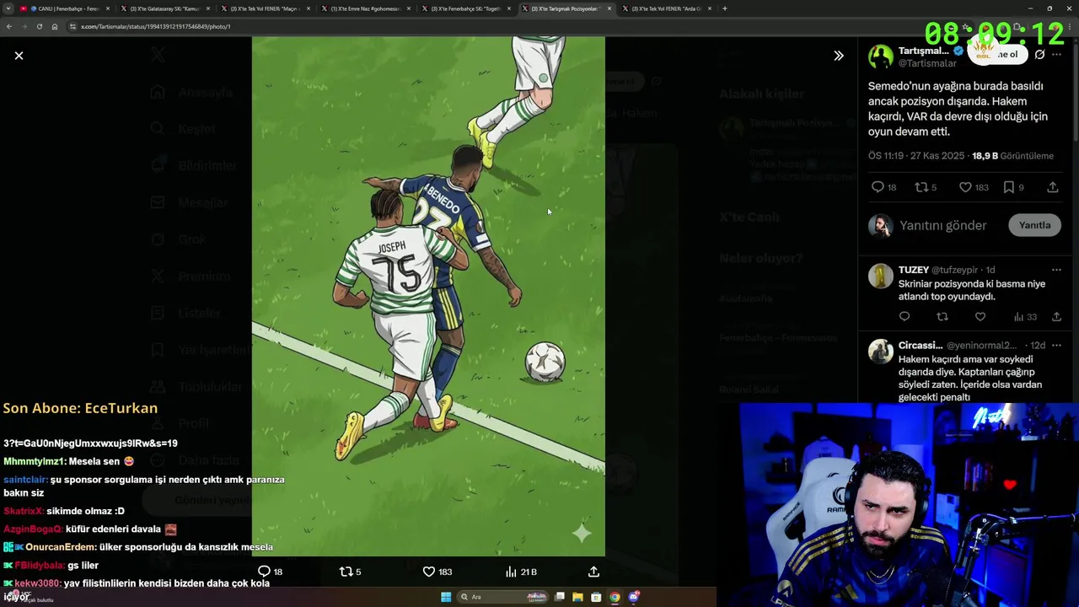This screenshot has width=1079, height=607.
Task: Open the @Tartismalar handle link
Action: tap(927, 63)
